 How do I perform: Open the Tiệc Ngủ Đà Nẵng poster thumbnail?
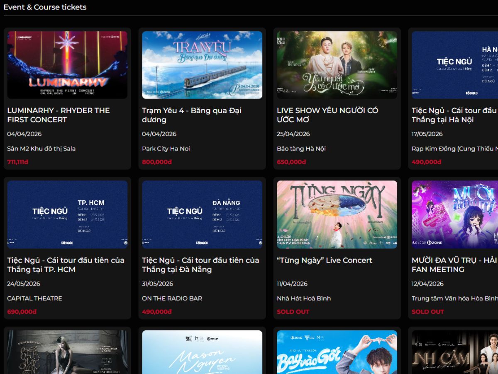click(202, 214)
